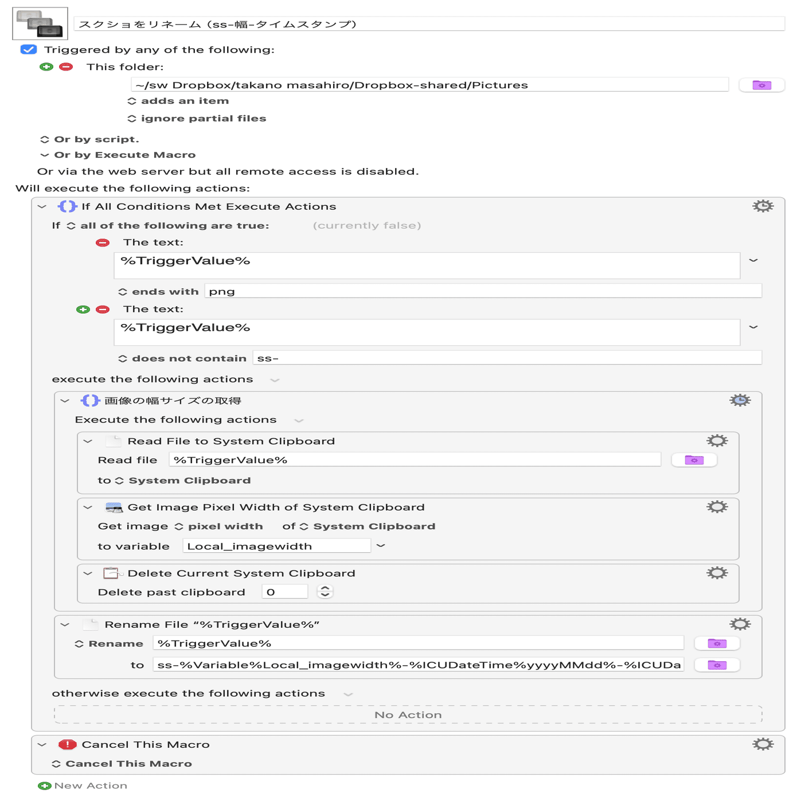Add a new trigger using the green plus icon

46,67
